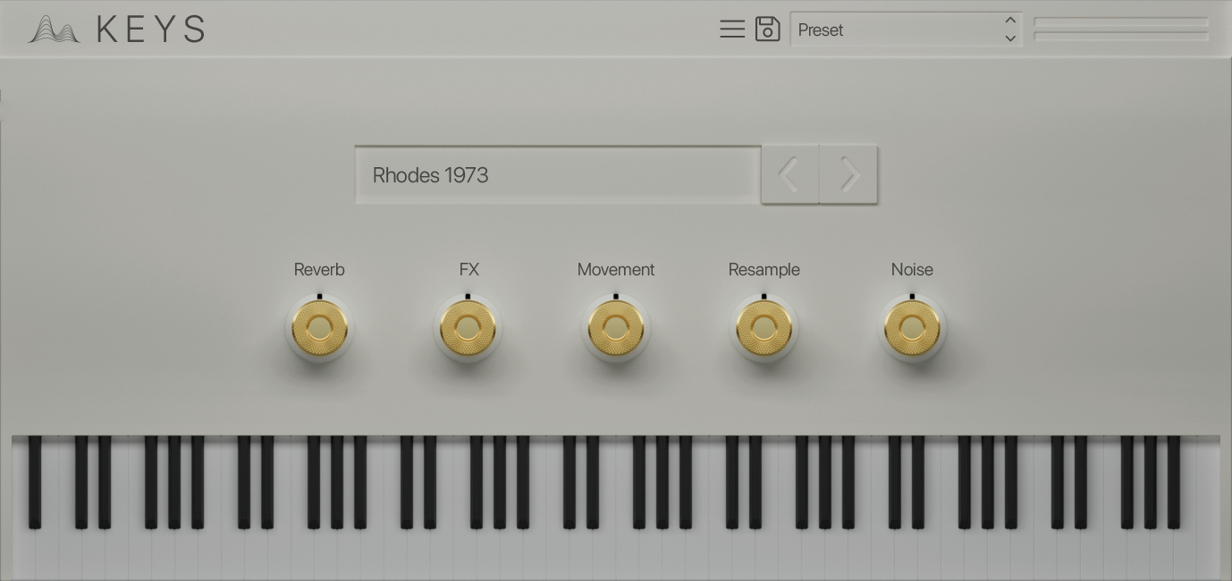Viewport: 1232px width, 581px height.
Task: Click the KEYS logo
Action: point(116,29)
